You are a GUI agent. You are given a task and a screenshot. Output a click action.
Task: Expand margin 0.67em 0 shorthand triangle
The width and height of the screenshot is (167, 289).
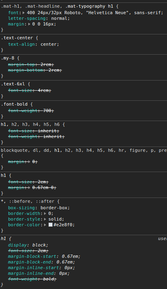pyautogui.click(x=29, y=188)
